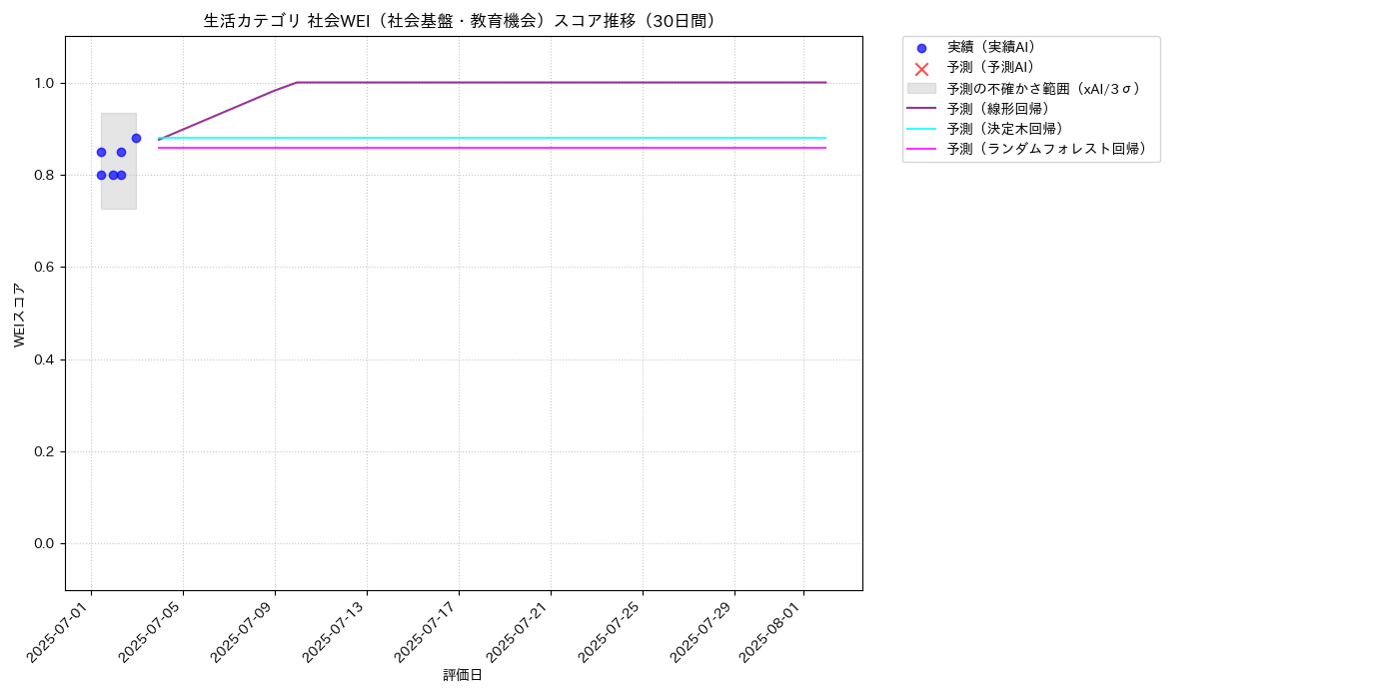Click the y-axis tick label 0.8
Image resolution: width=1399 pixels, height=699 pixels.
45,175
